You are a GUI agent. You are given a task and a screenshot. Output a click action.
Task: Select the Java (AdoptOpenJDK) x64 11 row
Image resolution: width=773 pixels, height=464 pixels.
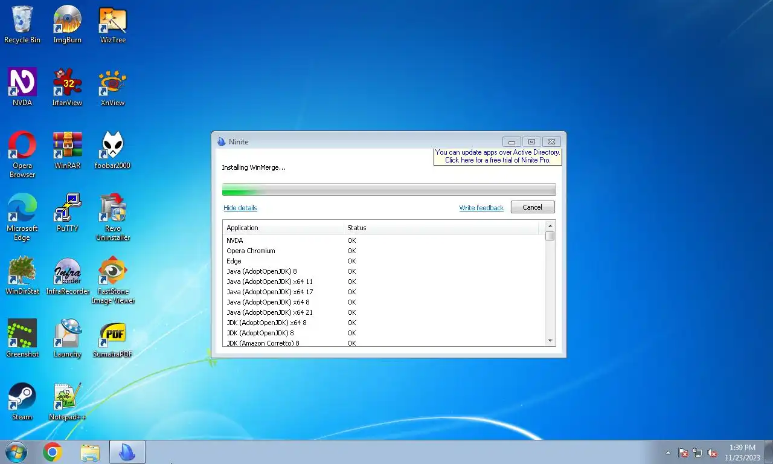click(384, 282)
